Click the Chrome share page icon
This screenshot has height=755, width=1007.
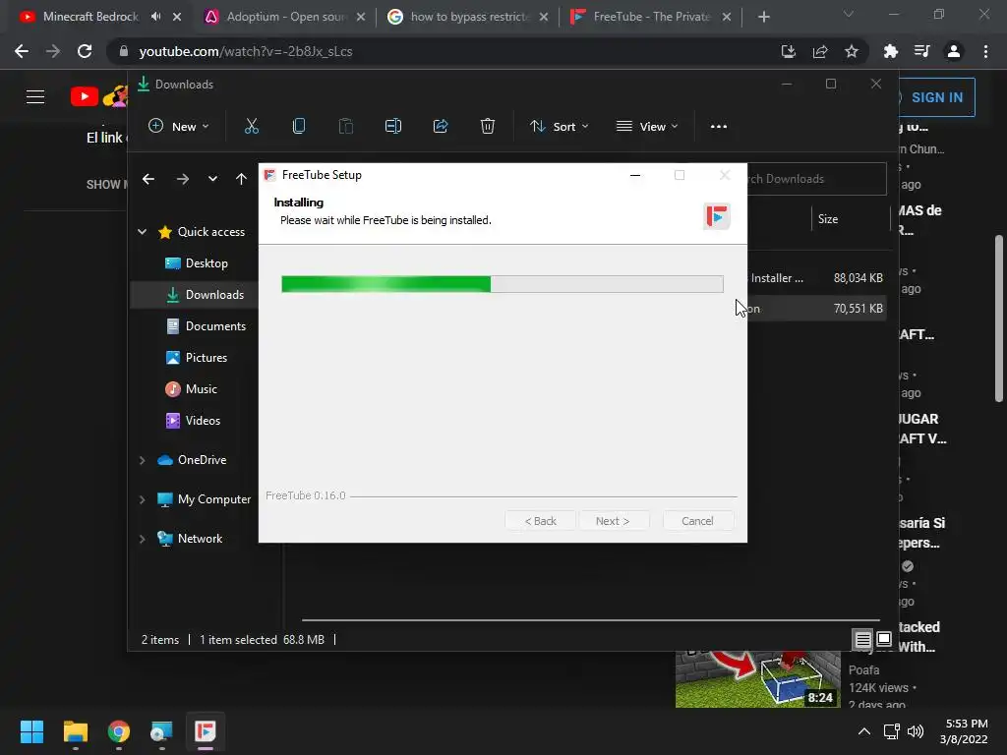pos(820,51)
